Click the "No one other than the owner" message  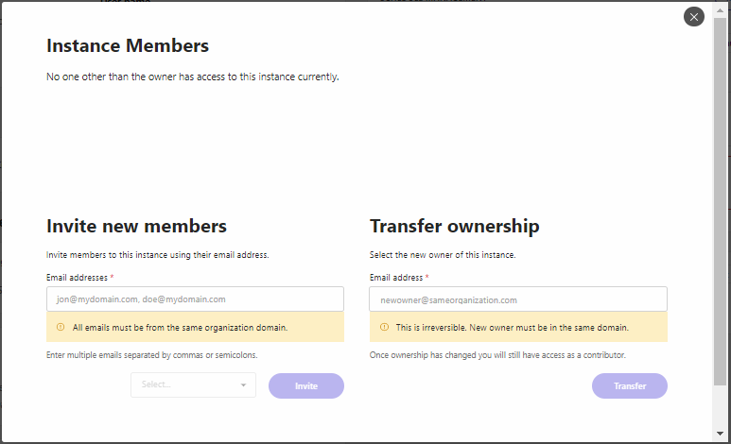click(192, 77)
